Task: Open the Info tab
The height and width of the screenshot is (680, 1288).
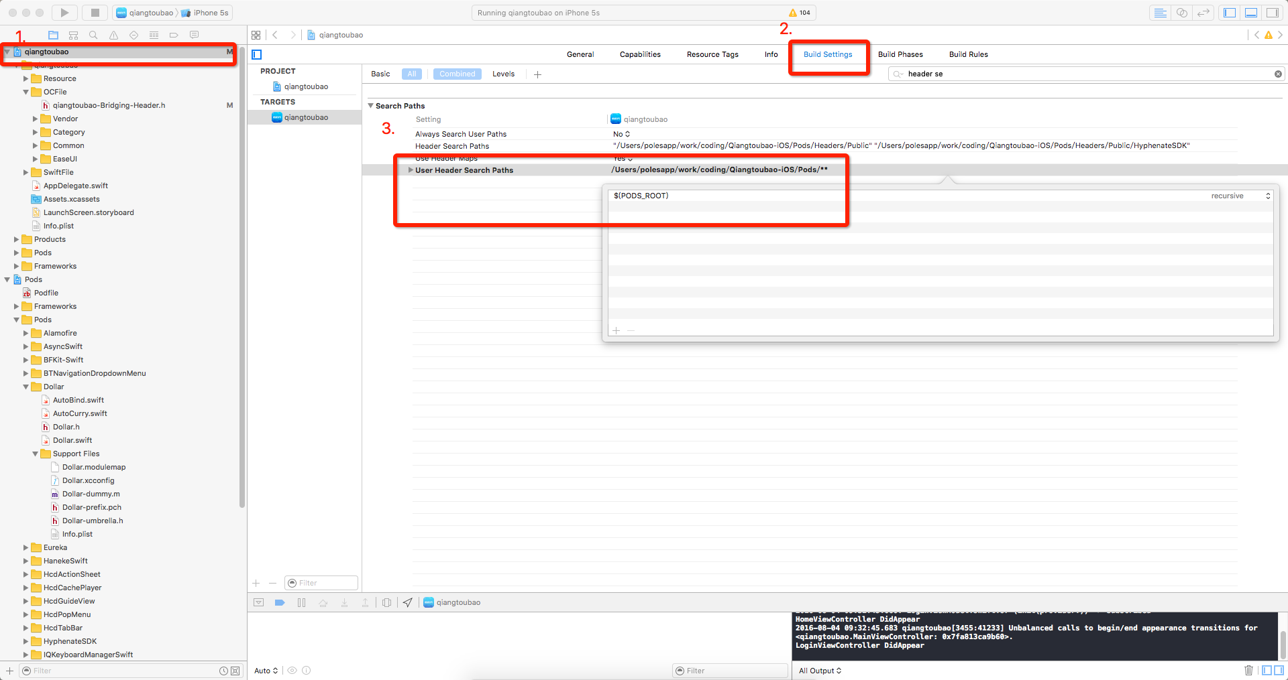Action: (771, 54)
